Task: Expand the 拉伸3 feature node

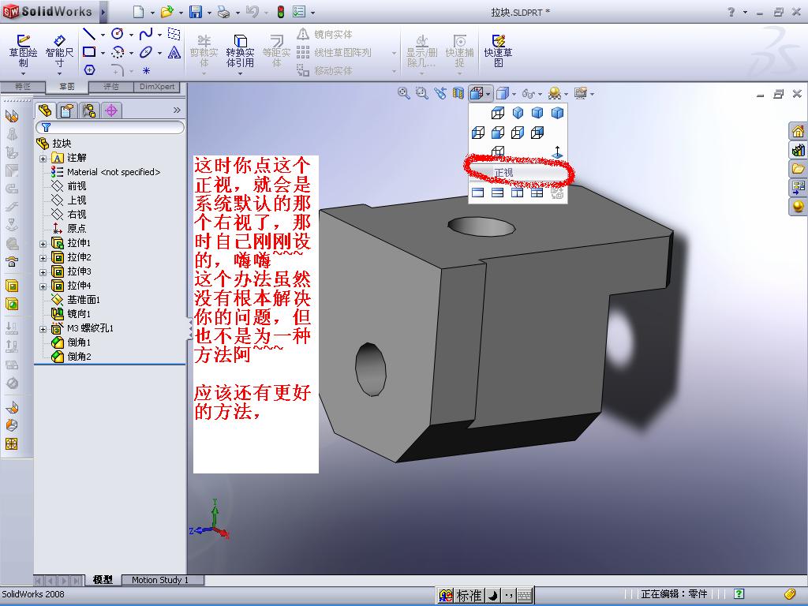Action: (43, 271)
